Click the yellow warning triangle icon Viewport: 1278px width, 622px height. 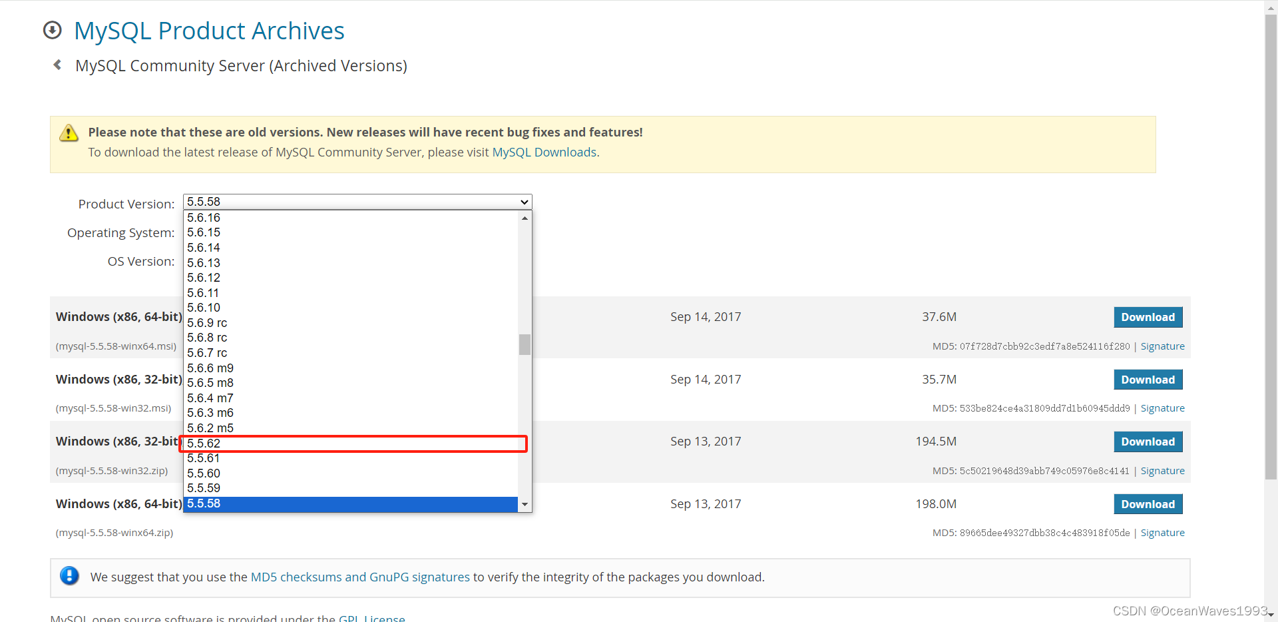(69, 133)
